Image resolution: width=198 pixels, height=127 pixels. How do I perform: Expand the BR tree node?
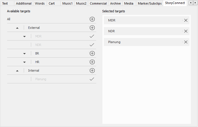(24, 54)
